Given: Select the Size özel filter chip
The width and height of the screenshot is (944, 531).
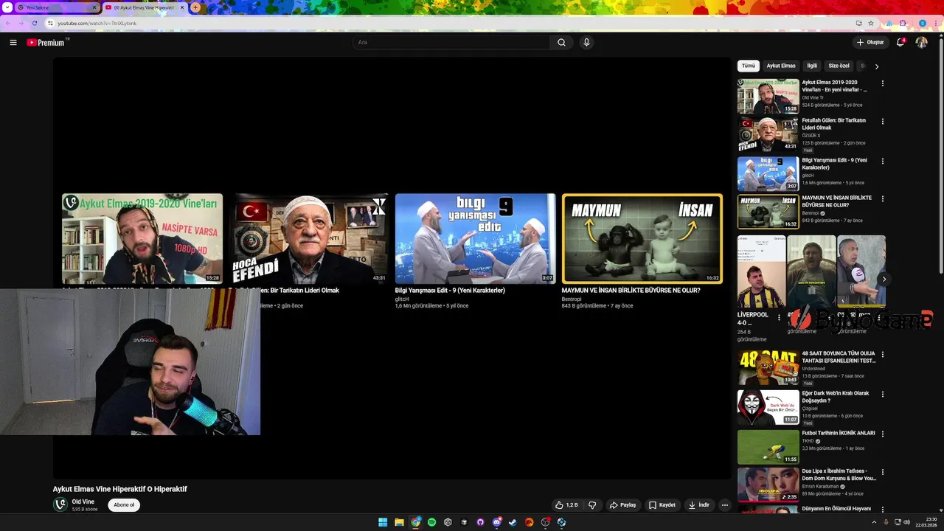Looking at the screenshot, I should tap(839, 66).
